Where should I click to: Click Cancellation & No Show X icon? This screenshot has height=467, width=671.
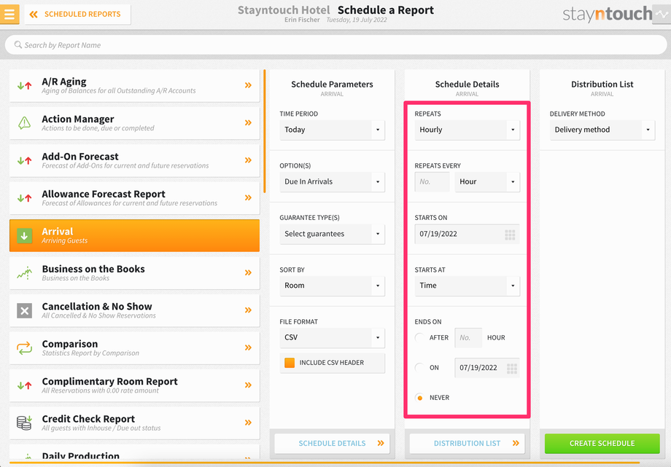pyautogui.click(x=24, y=310)
